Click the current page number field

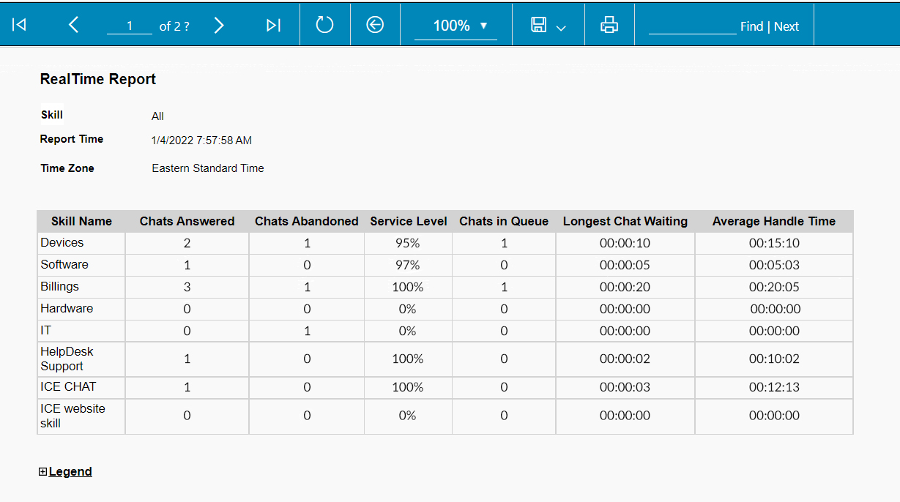pyautogui.click(x=130, y=26)
